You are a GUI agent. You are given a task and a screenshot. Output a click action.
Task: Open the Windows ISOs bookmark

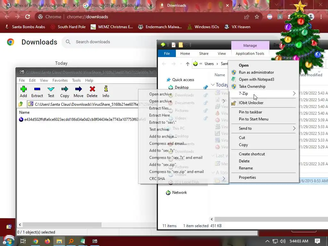203,27
